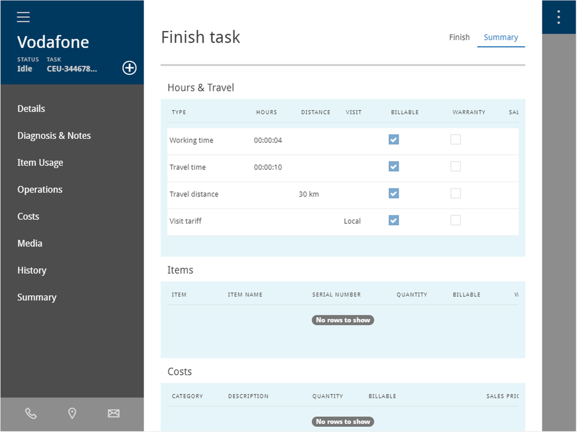Go to Item Usage section

tap(40, 163)
